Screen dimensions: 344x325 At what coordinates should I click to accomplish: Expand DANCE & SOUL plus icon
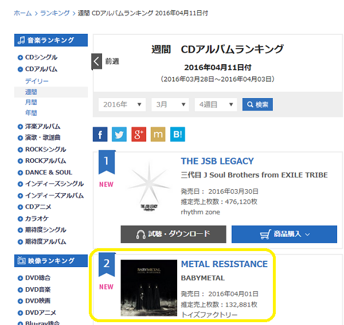[x=20, y=173]
